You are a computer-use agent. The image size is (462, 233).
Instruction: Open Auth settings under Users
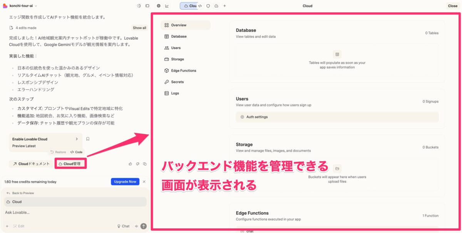pyautogui.click(x=256, y=117)
